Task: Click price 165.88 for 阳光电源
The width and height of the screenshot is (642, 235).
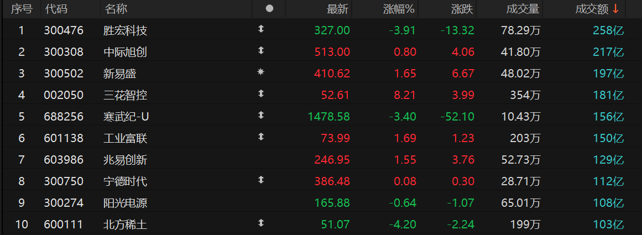Action: point(332,203)
